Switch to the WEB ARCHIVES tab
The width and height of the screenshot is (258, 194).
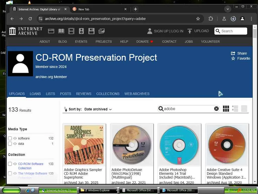pyautogui.click(x=137, y=94)
